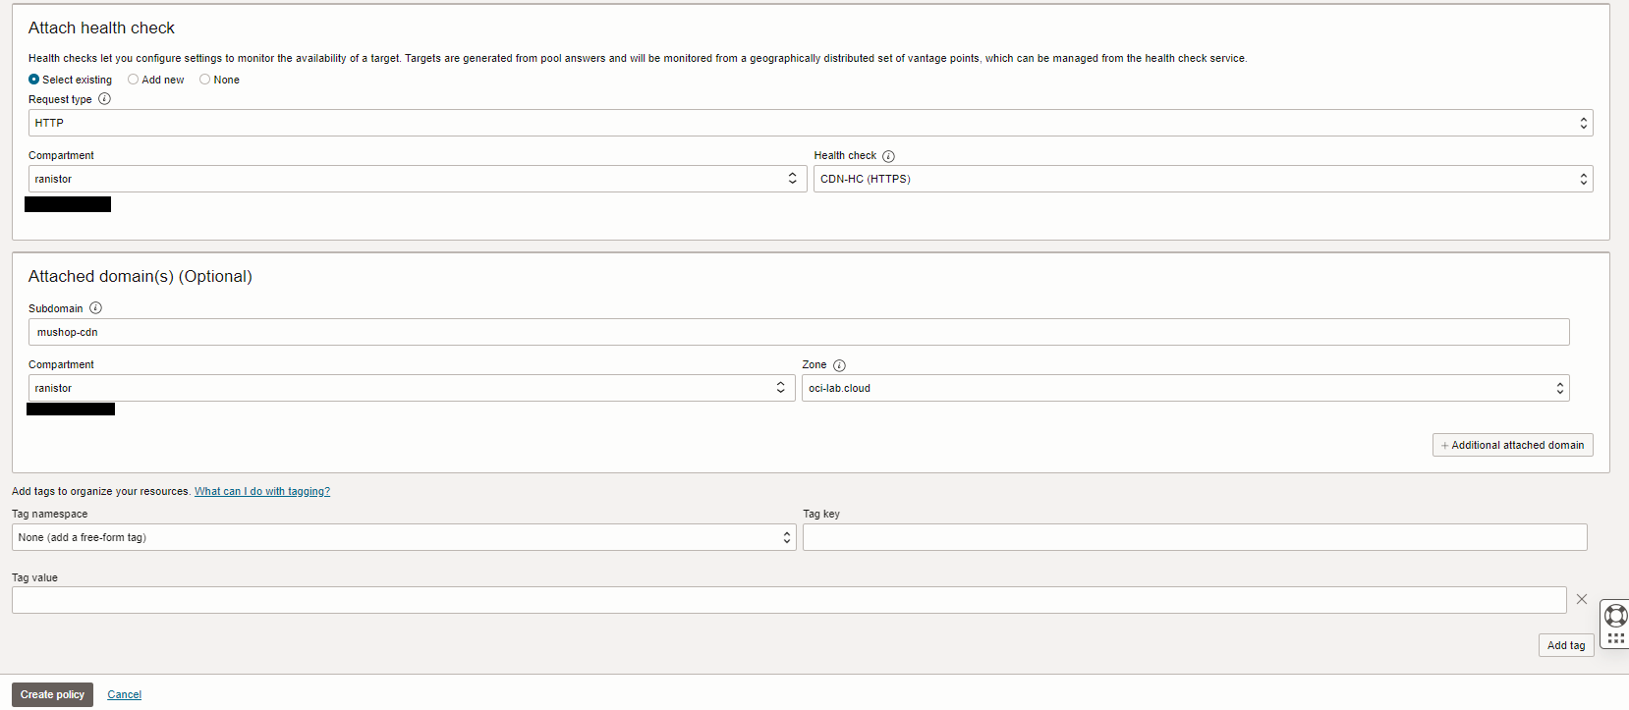Open 'What can I do with tagging?' link
The image size is (1629, 710).
click(261, 491)
